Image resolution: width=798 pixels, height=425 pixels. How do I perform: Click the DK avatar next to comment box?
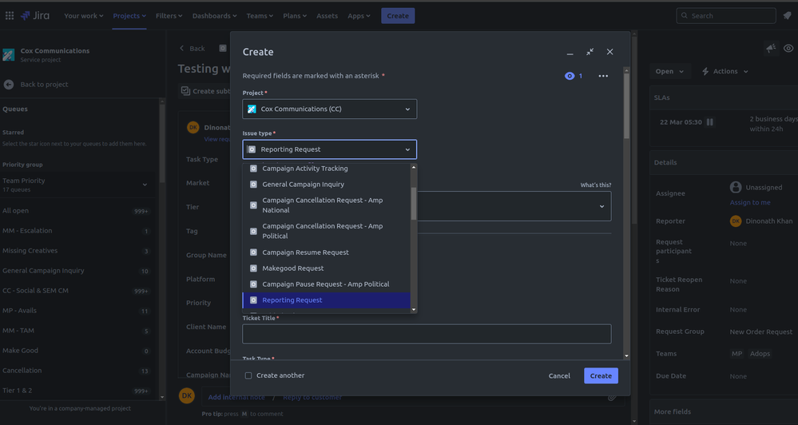pos(187,395)
